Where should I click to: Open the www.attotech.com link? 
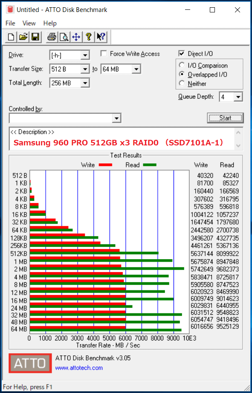(x=79, y=368)
